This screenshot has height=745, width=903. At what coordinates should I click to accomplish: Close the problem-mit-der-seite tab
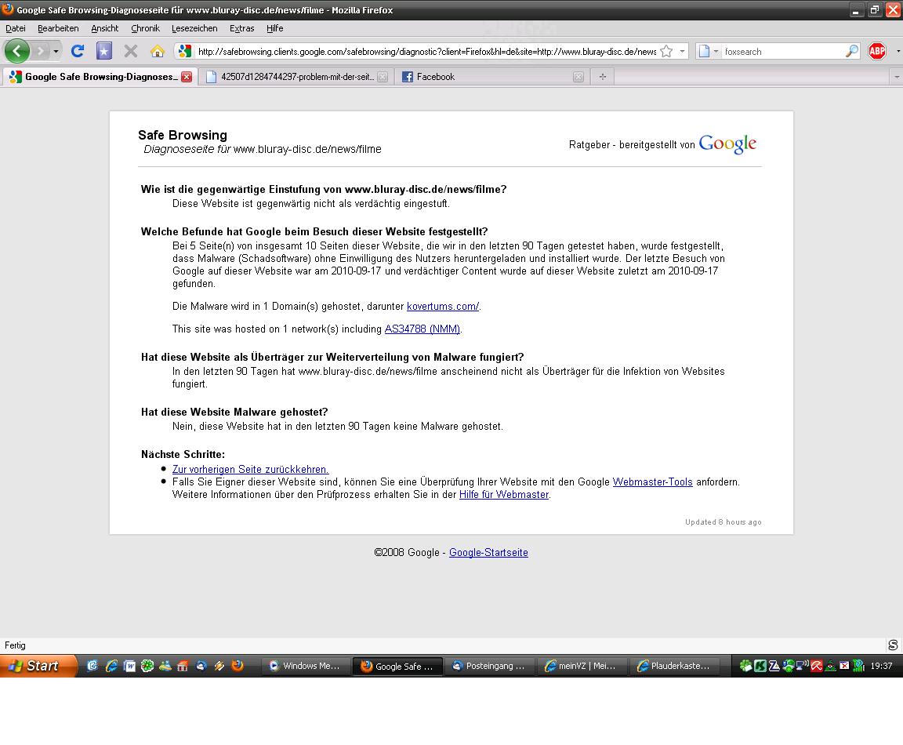click(x=383, y=77)
